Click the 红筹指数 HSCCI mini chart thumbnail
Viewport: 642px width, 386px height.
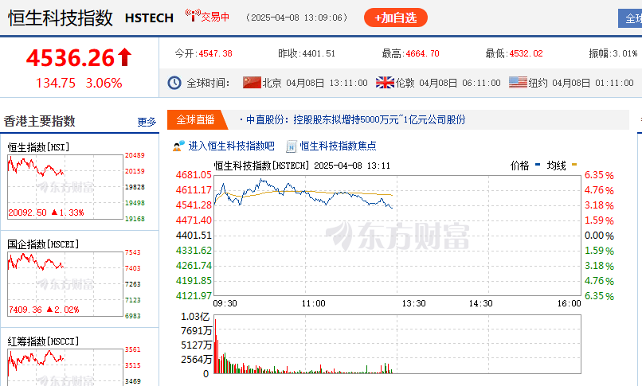[65, 367]
